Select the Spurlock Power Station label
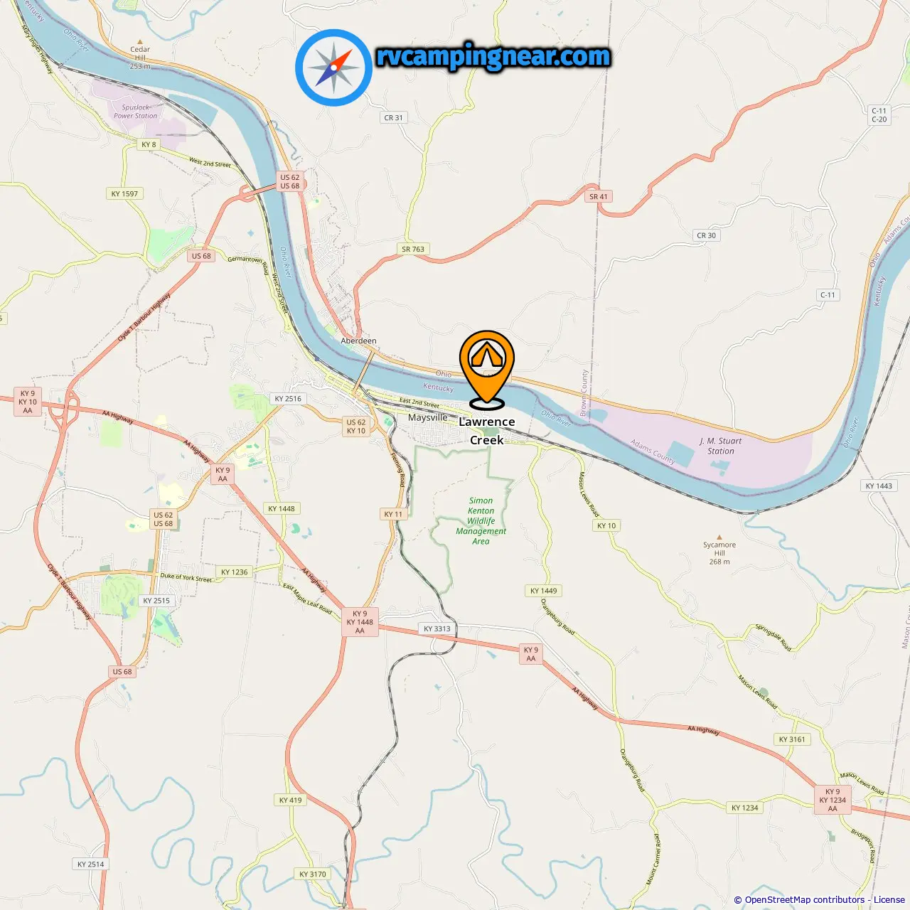910x910 pixels. (136, 112)
